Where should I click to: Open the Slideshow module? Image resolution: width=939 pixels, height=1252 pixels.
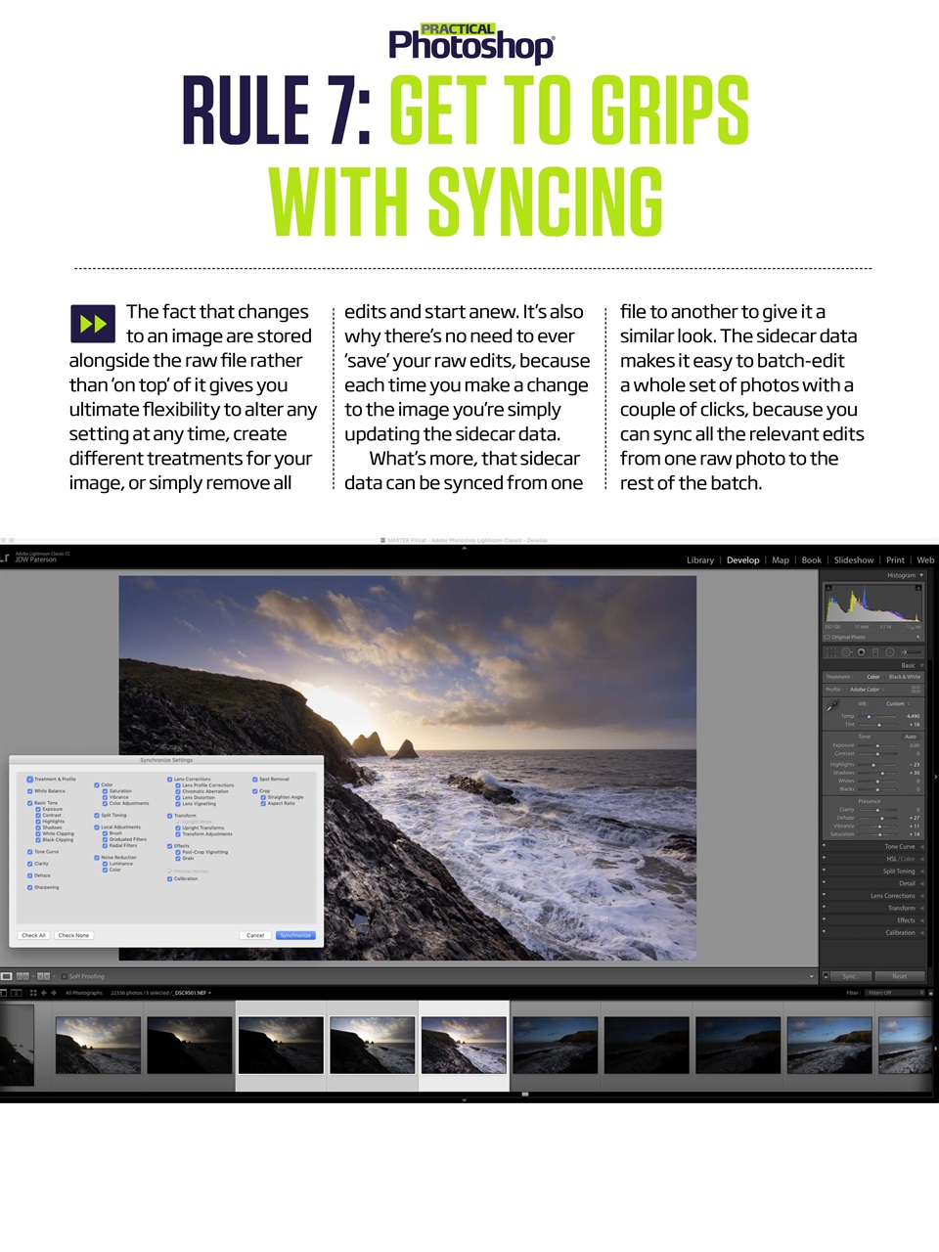853,559
